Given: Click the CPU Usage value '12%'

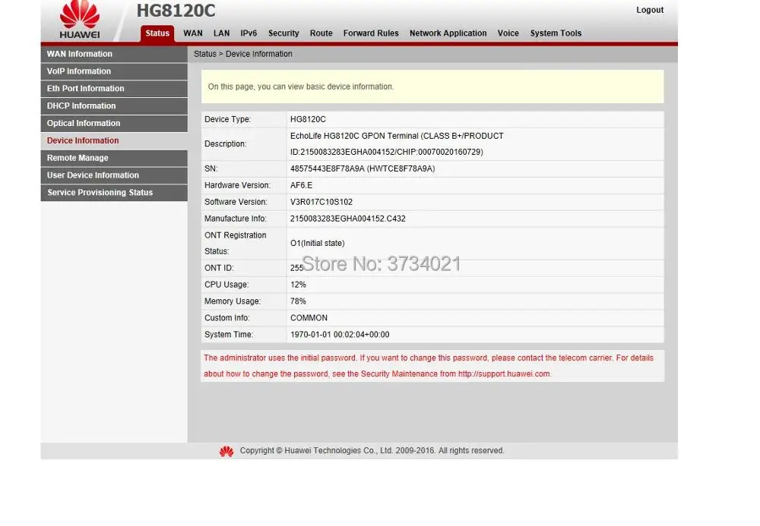Looking at the screenshot, I should tap(298, 285).
